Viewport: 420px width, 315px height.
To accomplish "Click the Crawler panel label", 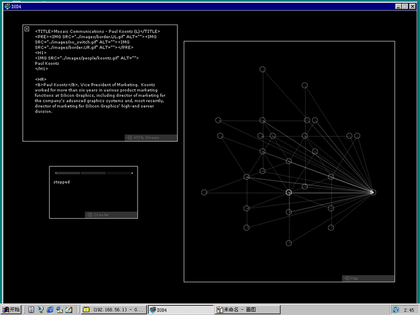I will click(101, 215).
